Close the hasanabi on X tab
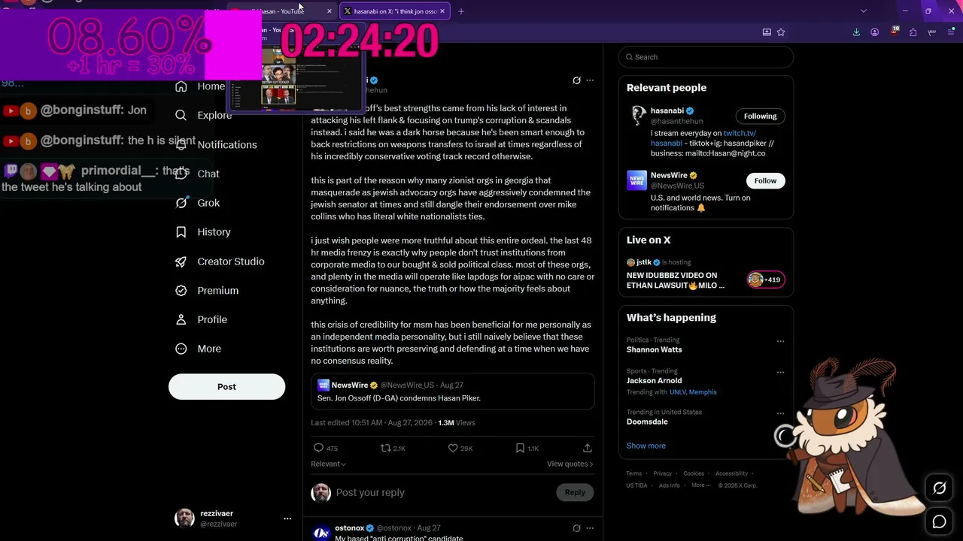The image size is (963, 541). pyautogui.click(x=442, y=11)
